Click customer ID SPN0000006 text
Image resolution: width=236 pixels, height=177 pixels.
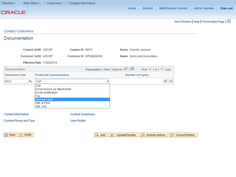click(94, 56)
